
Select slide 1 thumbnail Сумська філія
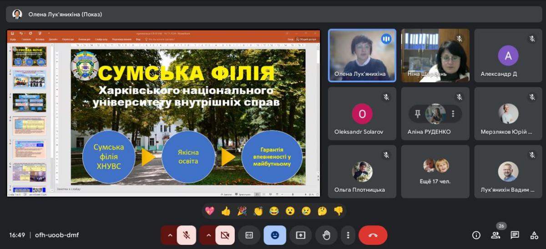click(x=29, y=56)
